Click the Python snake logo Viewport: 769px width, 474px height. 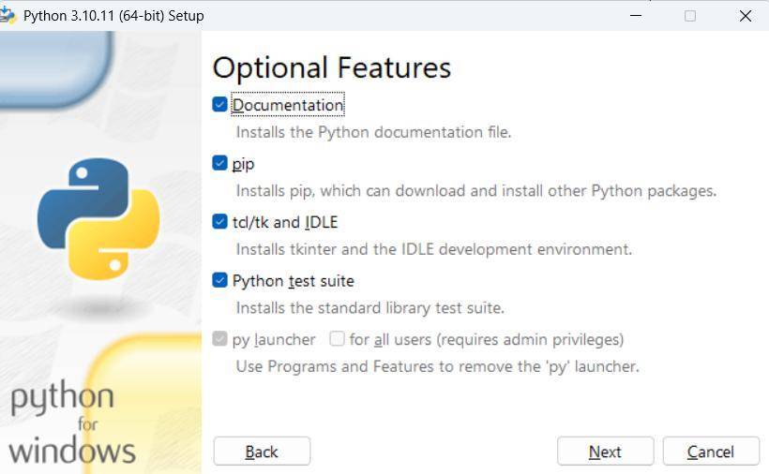(98, 218)
